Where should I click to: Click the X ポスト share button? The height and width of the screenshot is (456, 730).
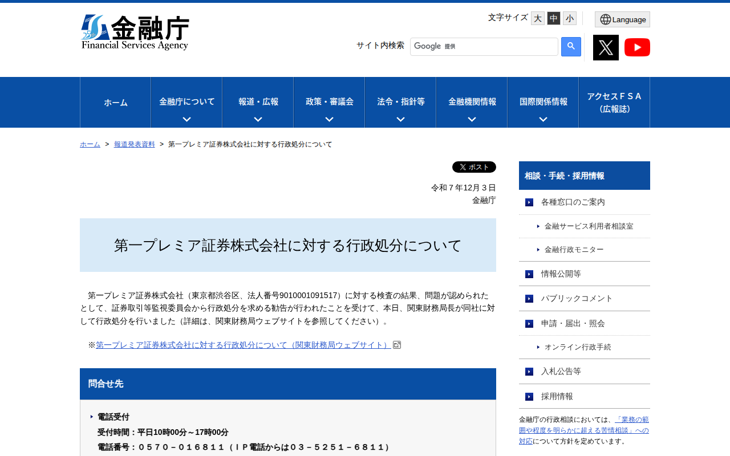[474, 166]
